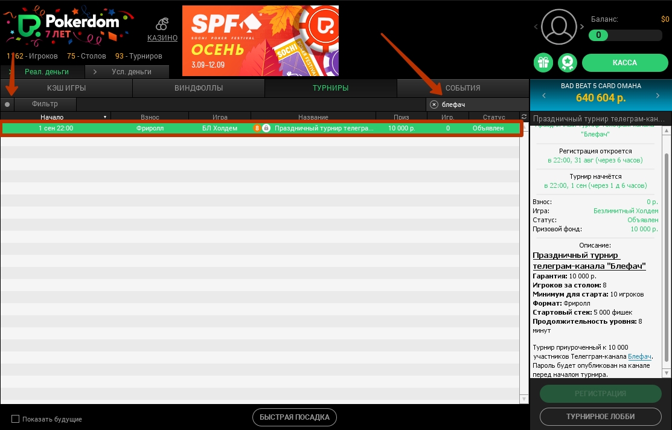Switch to Реал. деньги tab
672x430 pixels.
[42, 72]
